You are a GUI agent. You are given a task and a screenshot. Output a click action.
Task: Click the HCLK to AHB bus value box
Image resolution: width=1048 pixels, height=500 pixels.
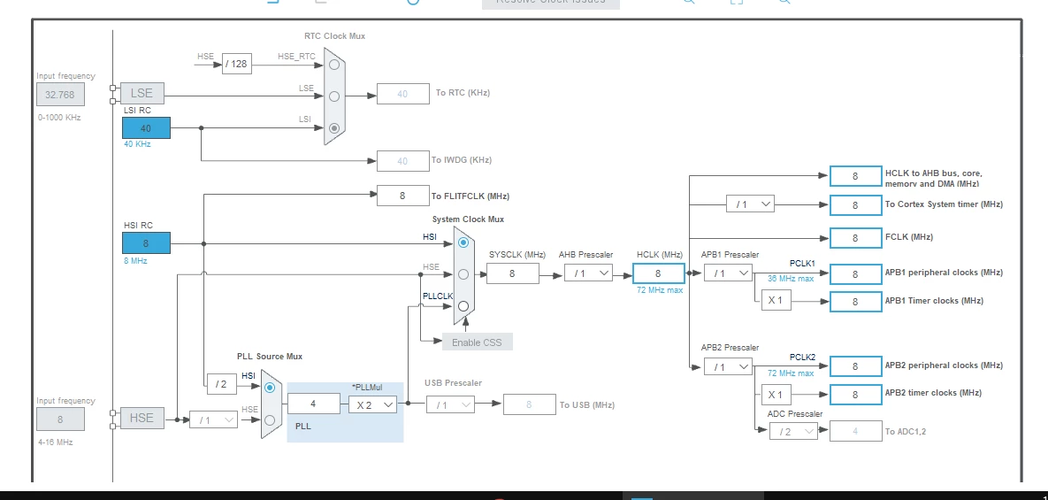[855, 176]
